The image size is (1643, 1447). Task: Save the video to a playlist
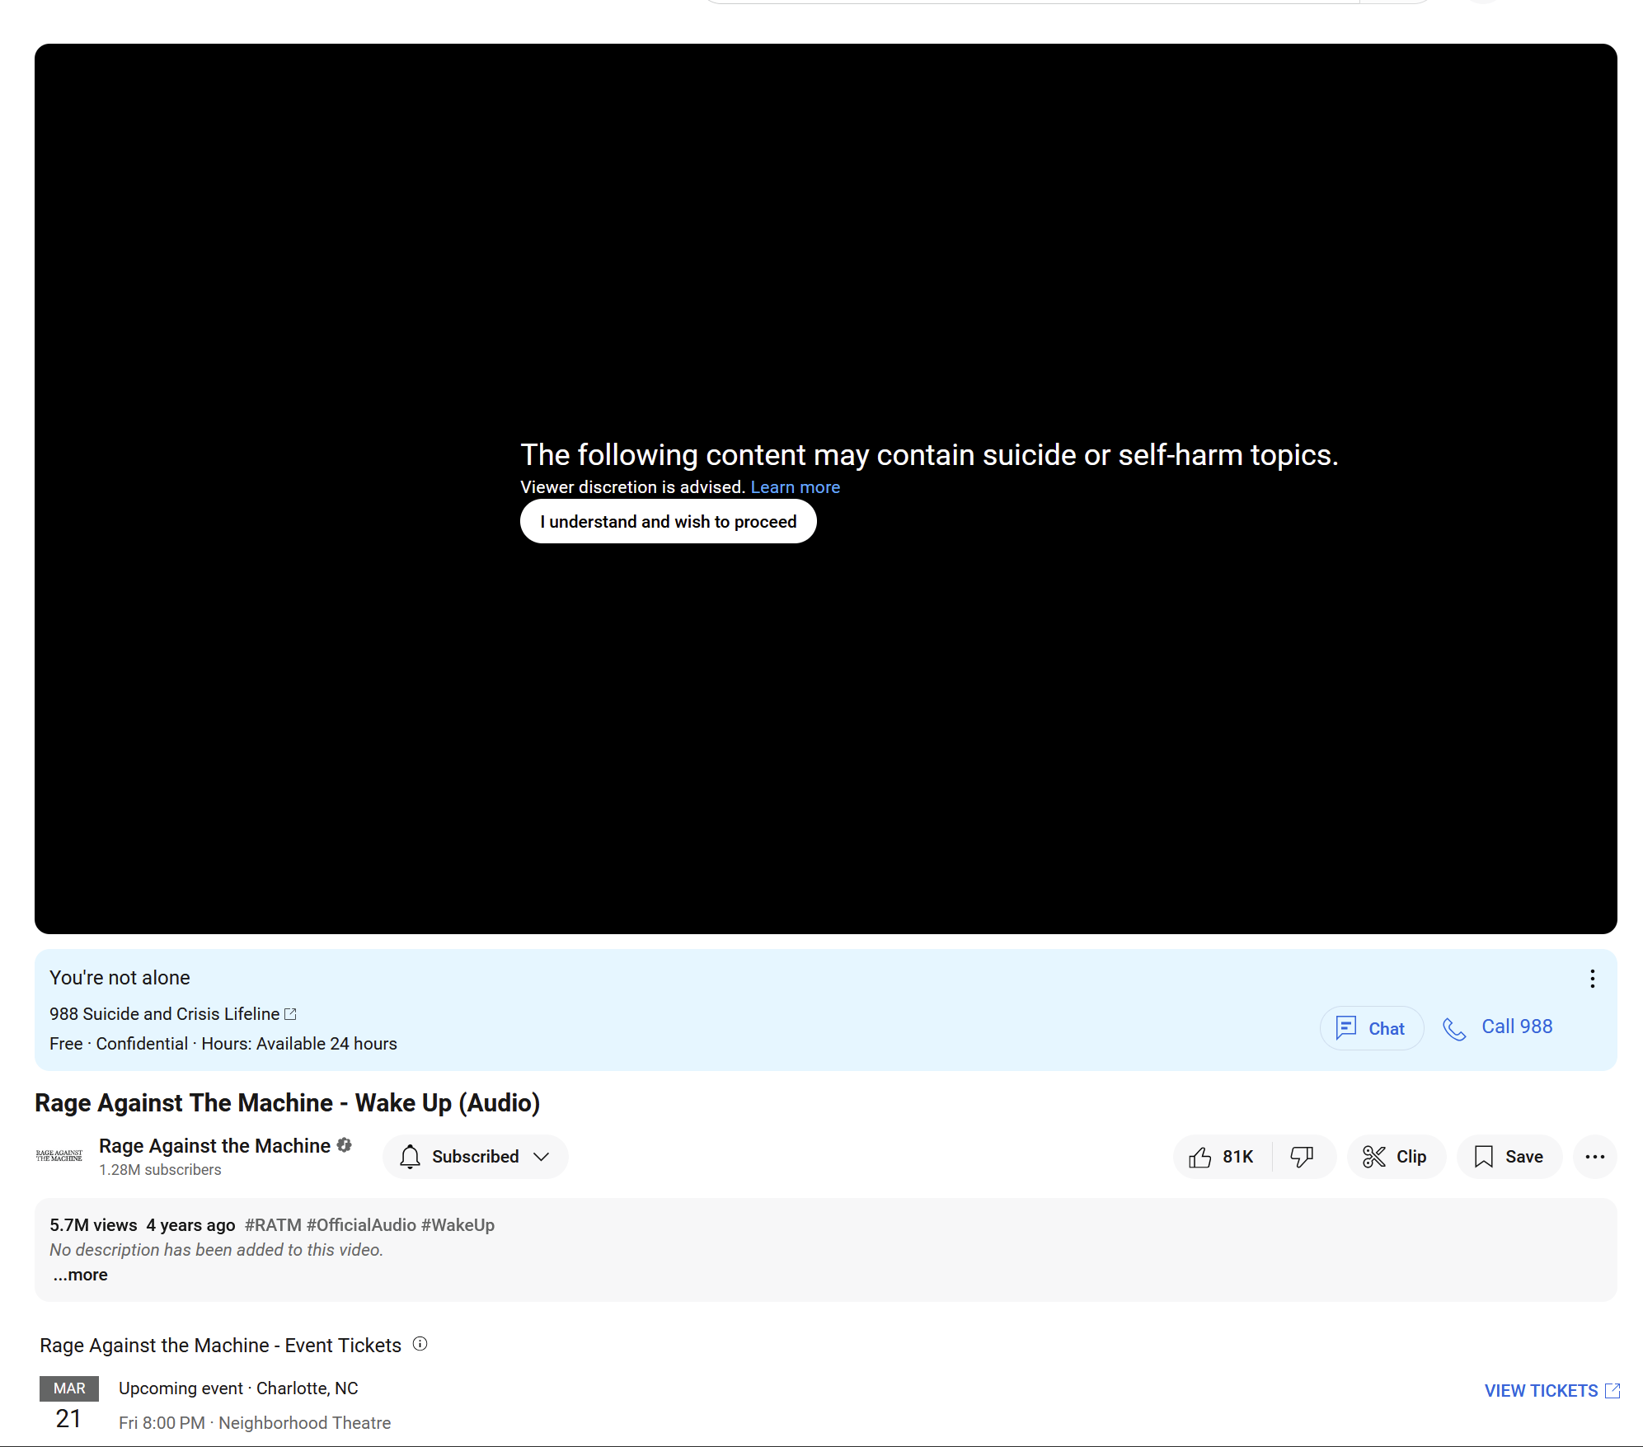point(1509,1157)
